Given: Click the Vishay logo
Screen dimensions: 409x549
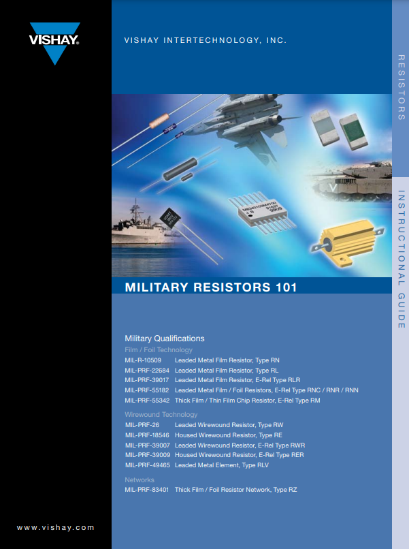Looking at the screenshot, I should tap(54, 44).
